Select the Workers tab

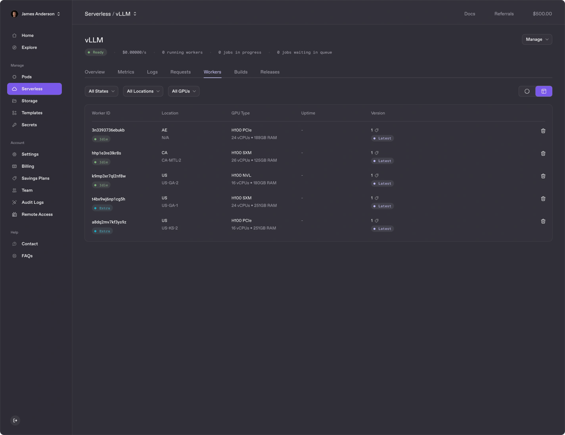point(213,72)
